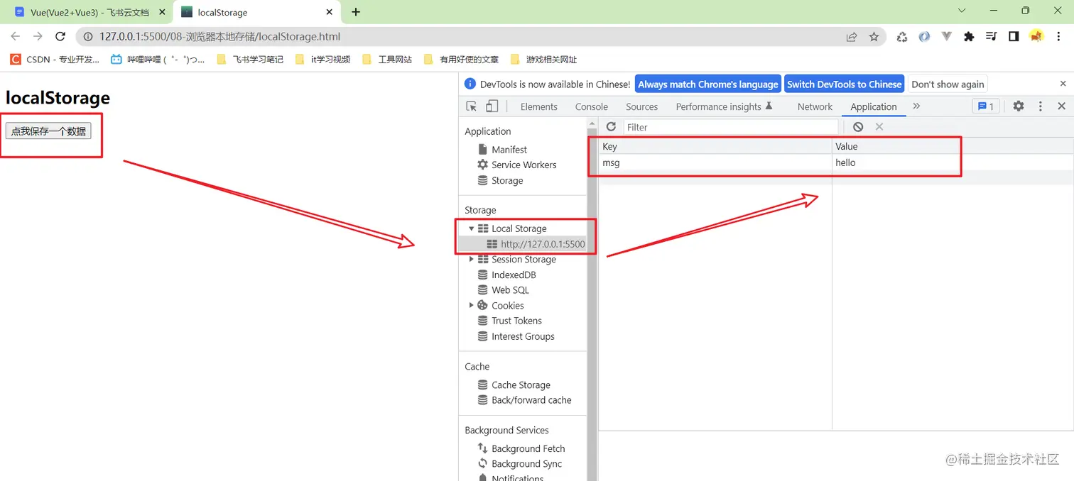Screen dimensions: 1074x481
Task: Open the 工具网站 bookmark folder
Action: 387,59
